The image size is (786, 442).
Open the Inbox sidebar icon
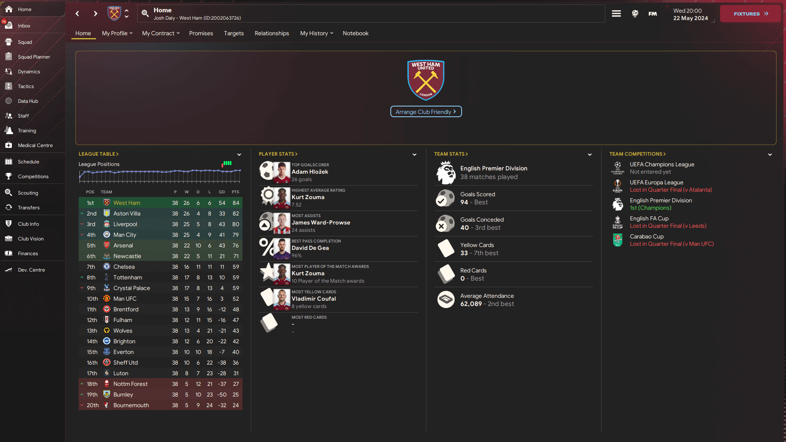pyautogui.click(x=9, y=25)
